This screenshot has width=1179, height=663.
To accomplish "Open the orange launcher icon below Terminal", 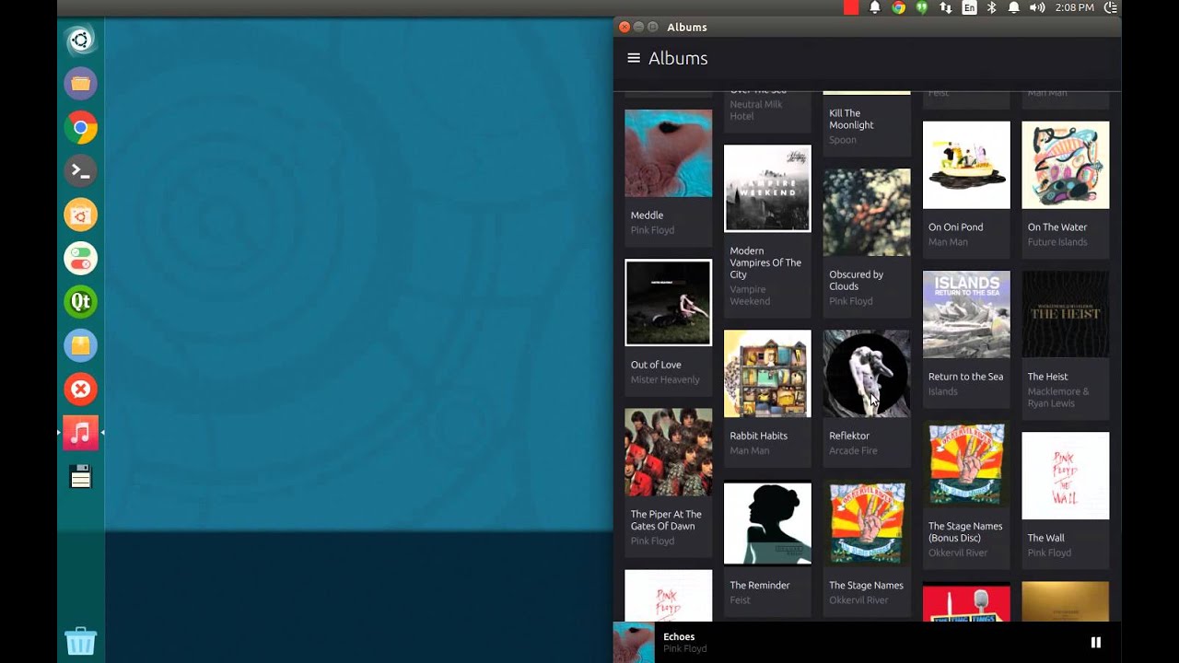I will [80, 215].
